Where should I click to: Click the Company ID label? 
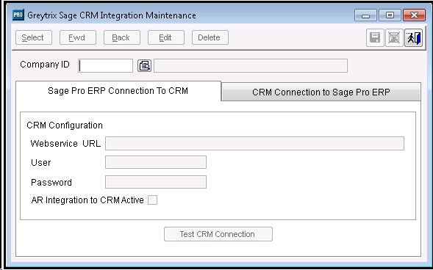[x=45, y=65]
